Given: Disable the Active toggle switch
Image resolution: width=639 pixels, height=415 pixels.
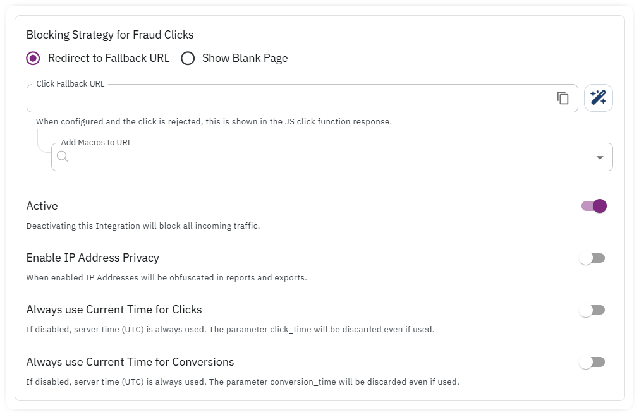Looking at the screenshot, I should tap(594, 206).
